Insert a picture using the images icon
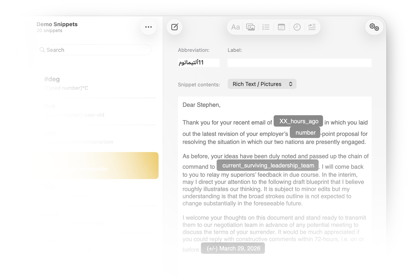The height and width of the screenshot is (277, 410). pos(250,27)
